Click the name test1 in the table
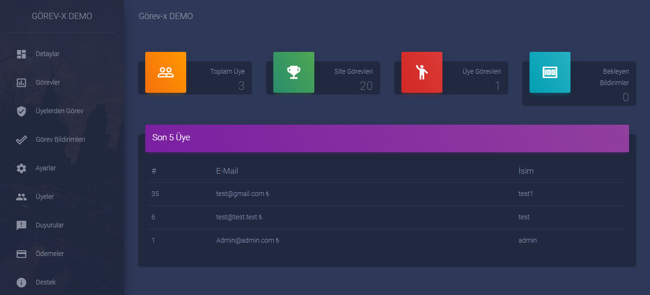The width and height of the screenshot is (650, 295). coord(526,194)
